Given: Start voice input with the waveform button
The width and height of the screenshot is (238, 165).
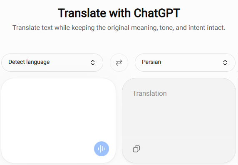Looking at the screenshot, I should click(102, 149).
